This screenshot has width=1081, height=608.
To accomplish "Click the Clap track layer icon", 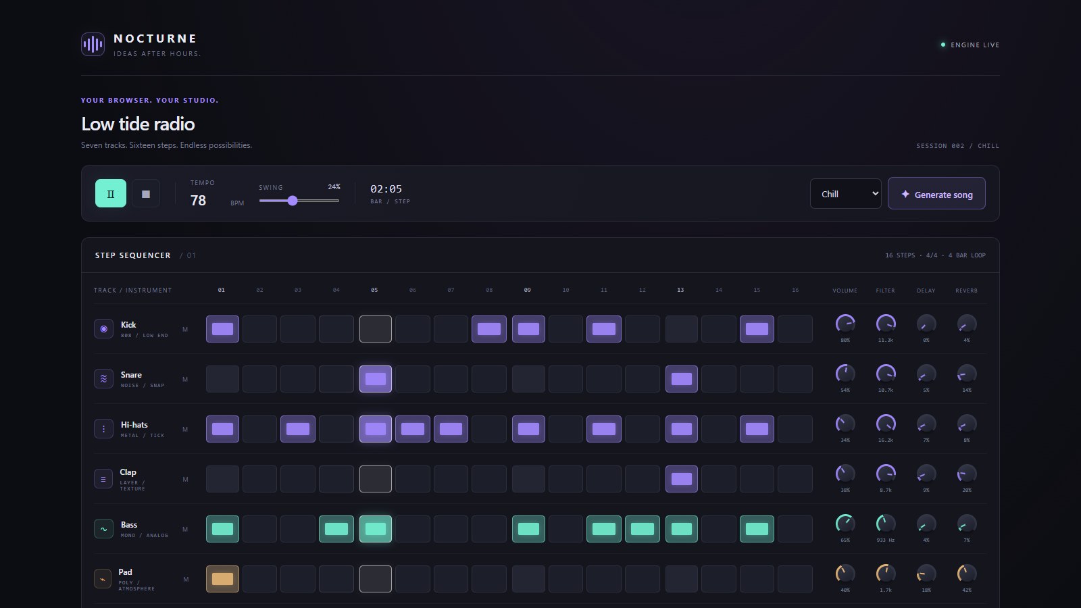I will pyautogui.click(x=103, y=479).
